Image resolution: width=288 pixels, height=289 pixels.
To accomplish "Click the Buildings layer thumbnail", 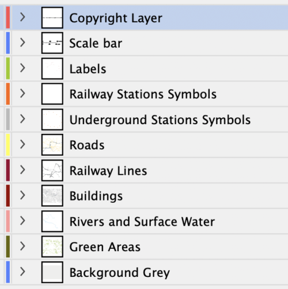I will 52,196.
